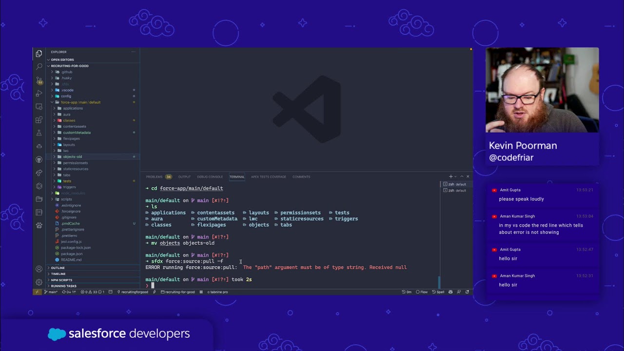Click the 0m timer status item
The image size is (624, 351).
[407, 292]
